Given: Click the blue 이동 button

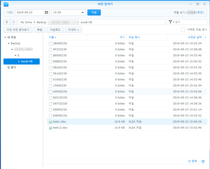Looking at the screenshot, I should click(94, 12).
